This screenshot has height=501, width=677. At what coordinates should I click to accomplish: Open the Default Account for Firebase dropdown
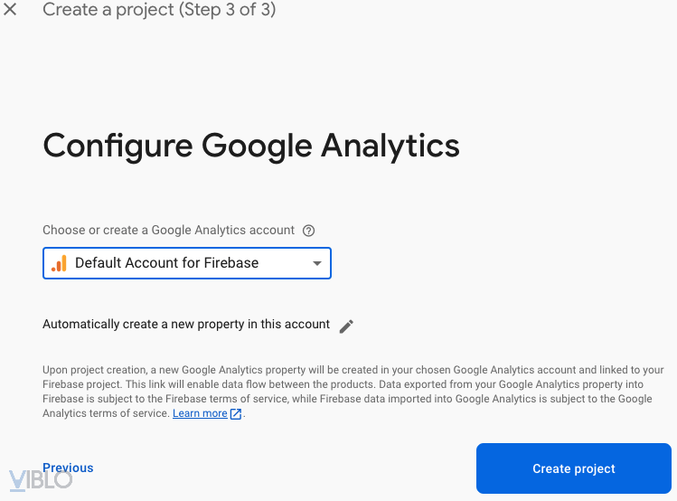(x=187, y=263)
